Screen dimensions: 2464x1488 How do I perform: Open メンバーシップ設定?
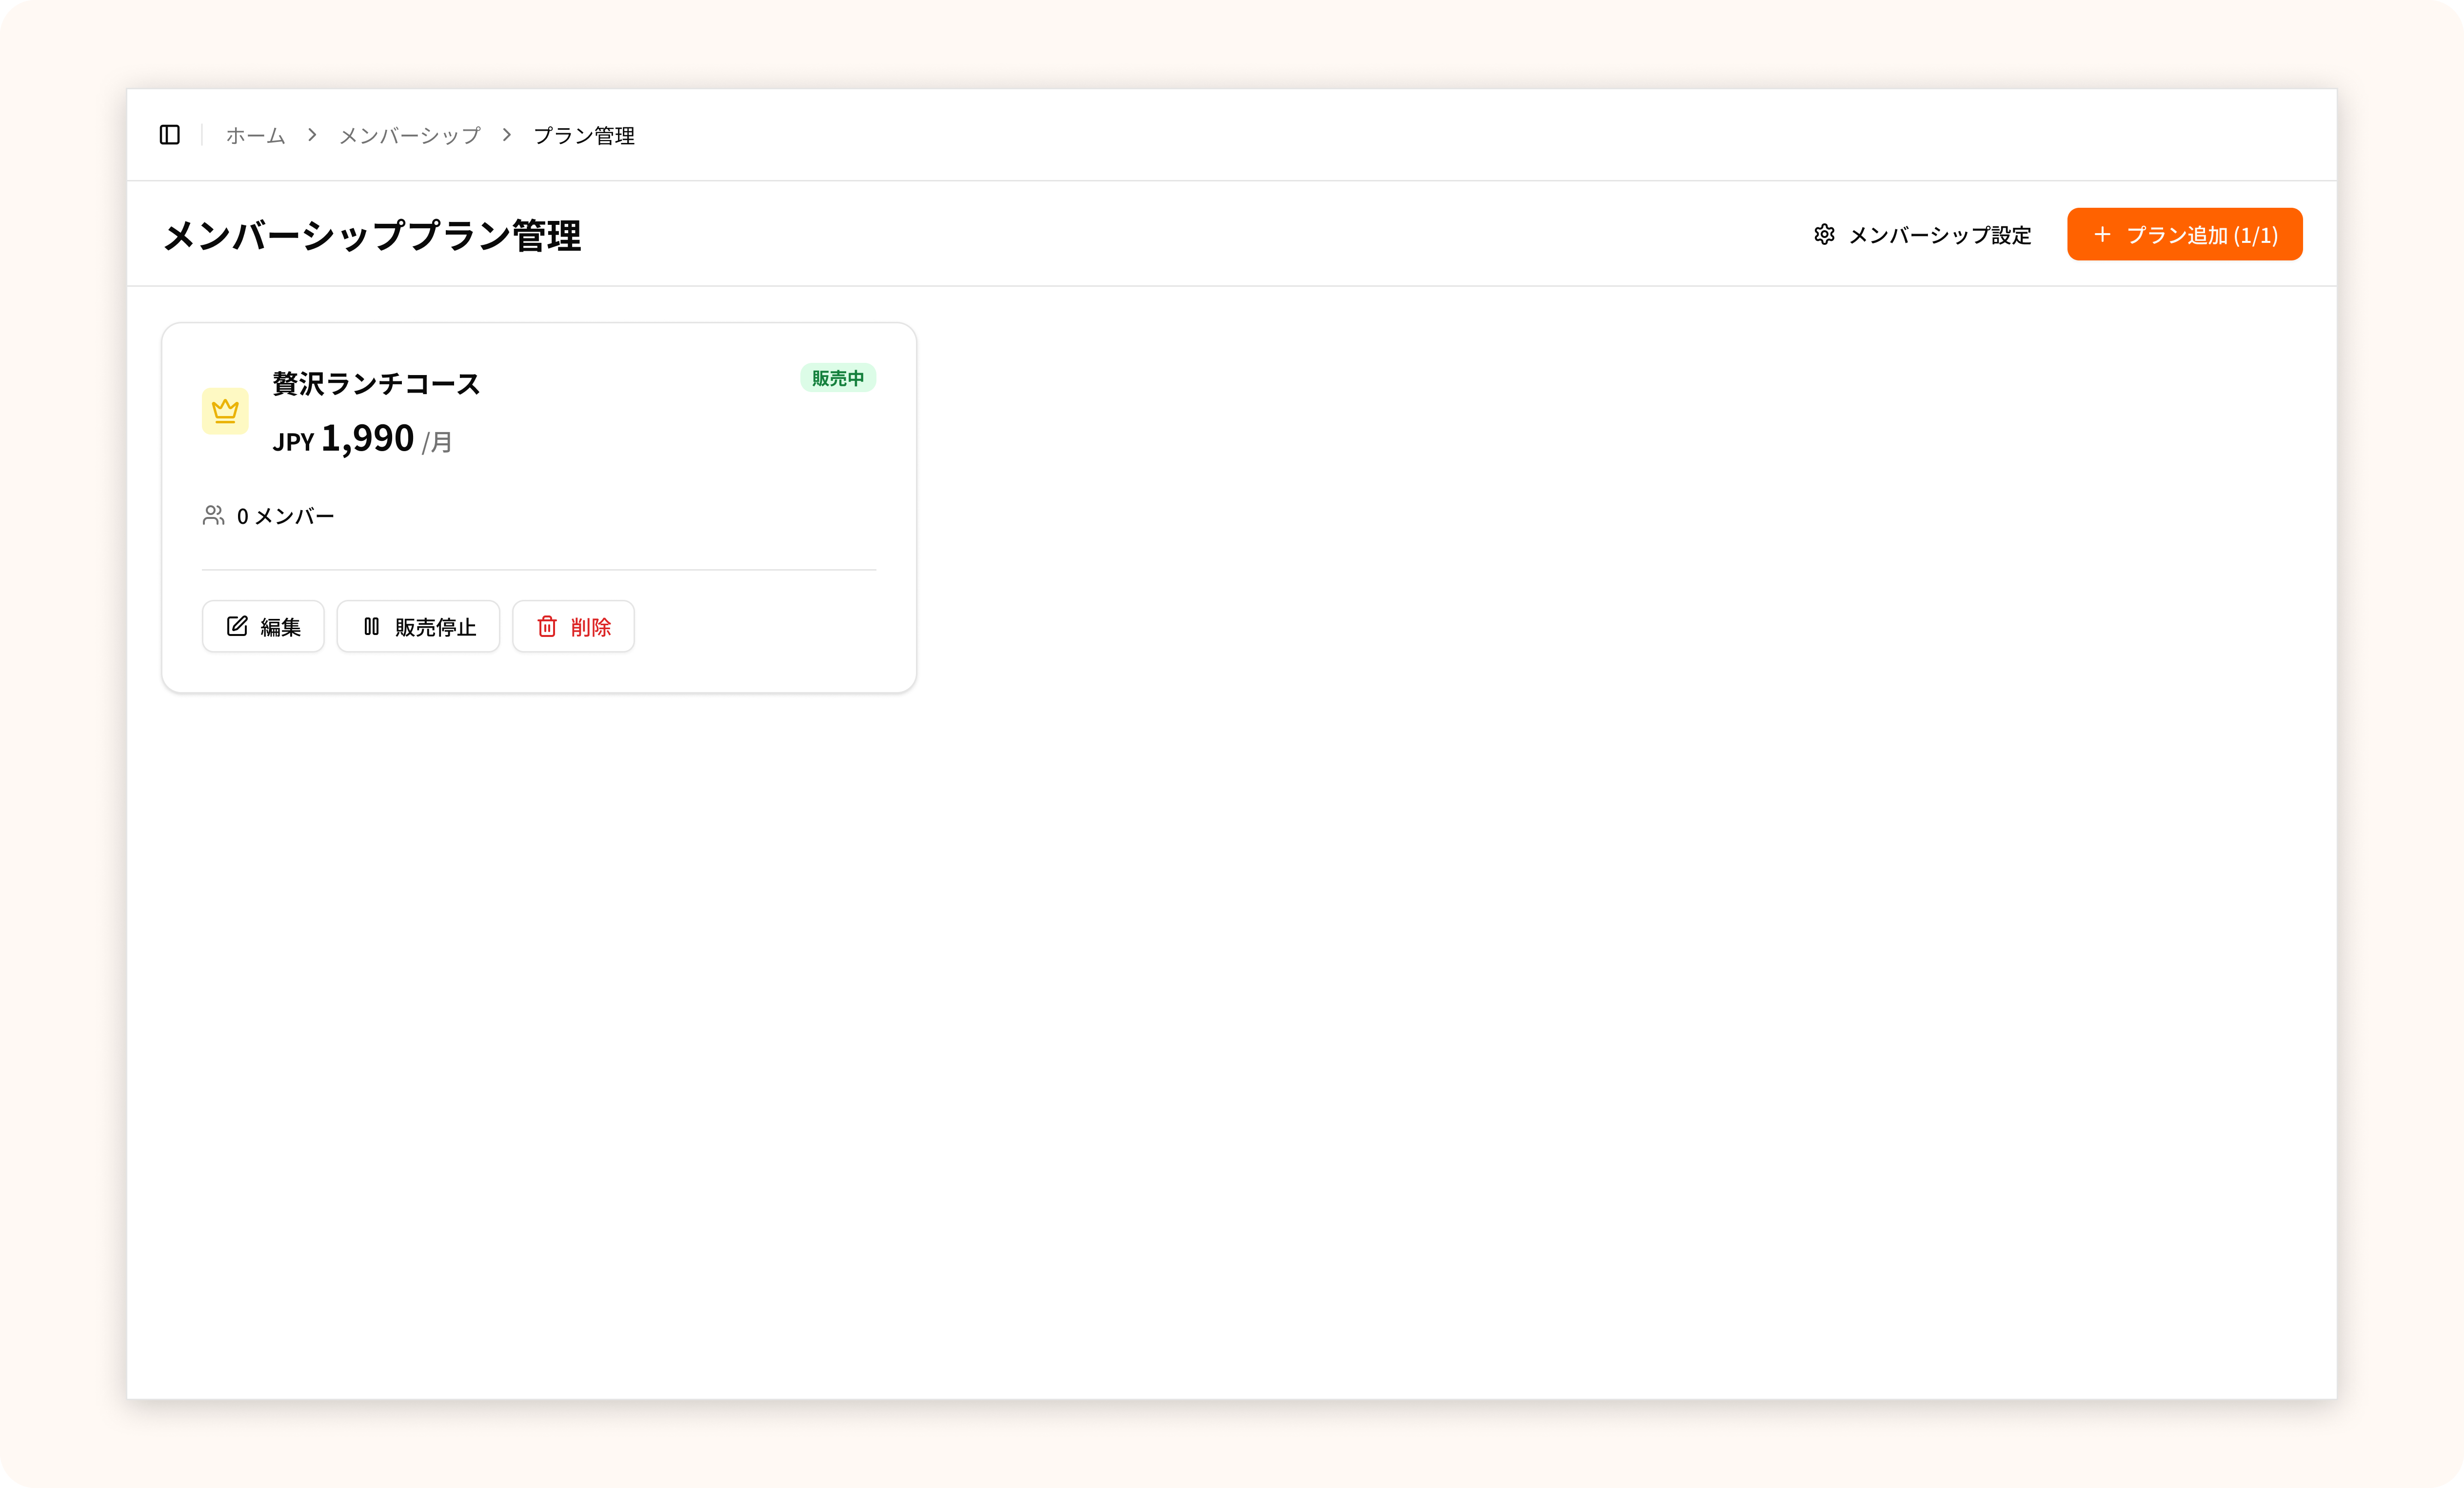pyautogui.click(x=1939, y=235)
